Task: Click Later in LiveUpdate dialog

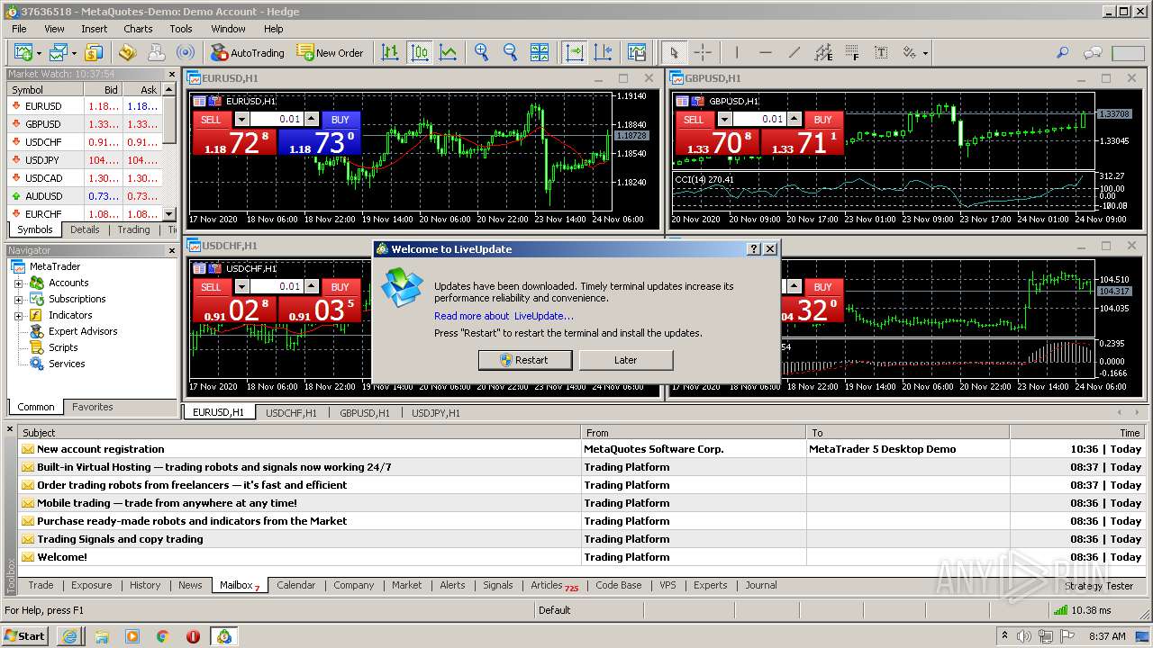Action: 625,360
